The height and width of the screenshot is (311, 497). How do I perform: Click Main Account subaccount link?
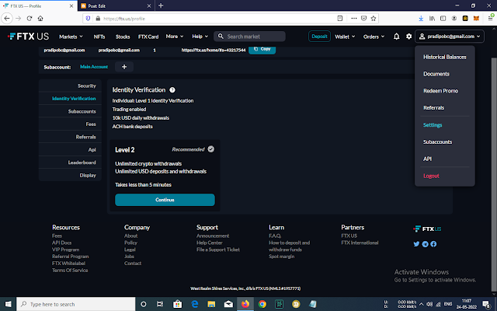click(x=94, y=67)
